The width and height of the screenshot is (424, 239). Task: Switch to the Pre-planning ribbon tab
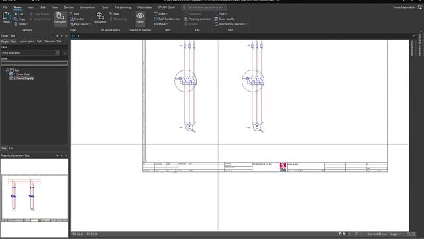coord(122,7)
